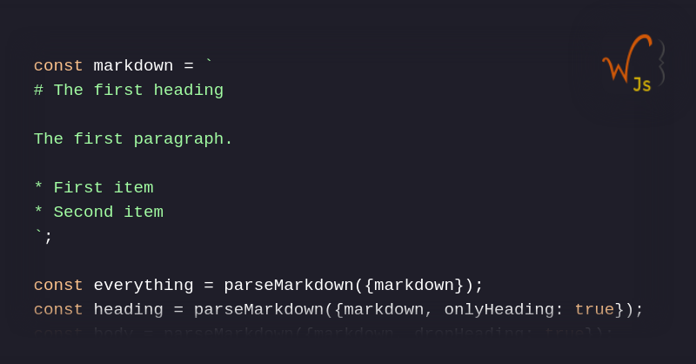
Task: Click the "true" value on the heading line
Action: coord(594,310)
